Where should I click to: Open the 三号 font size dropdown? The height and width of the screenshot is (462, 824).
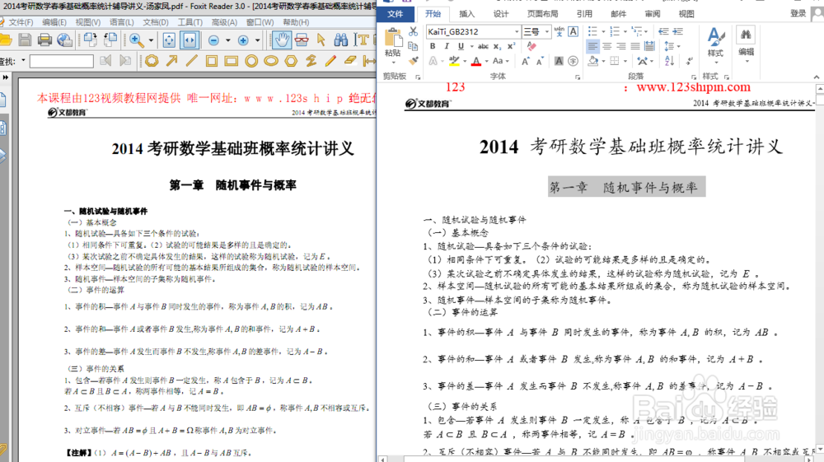pos(546,31)
